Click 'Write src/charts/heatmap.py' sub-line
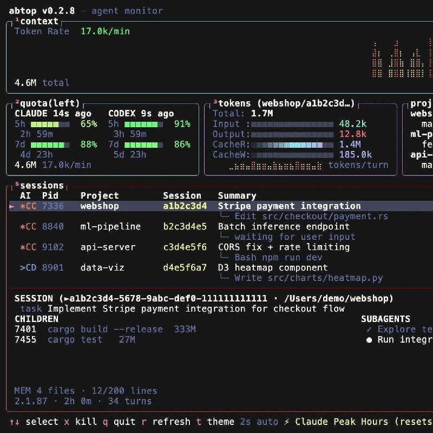This screenshot has width=433, height=433. [309, 278]
